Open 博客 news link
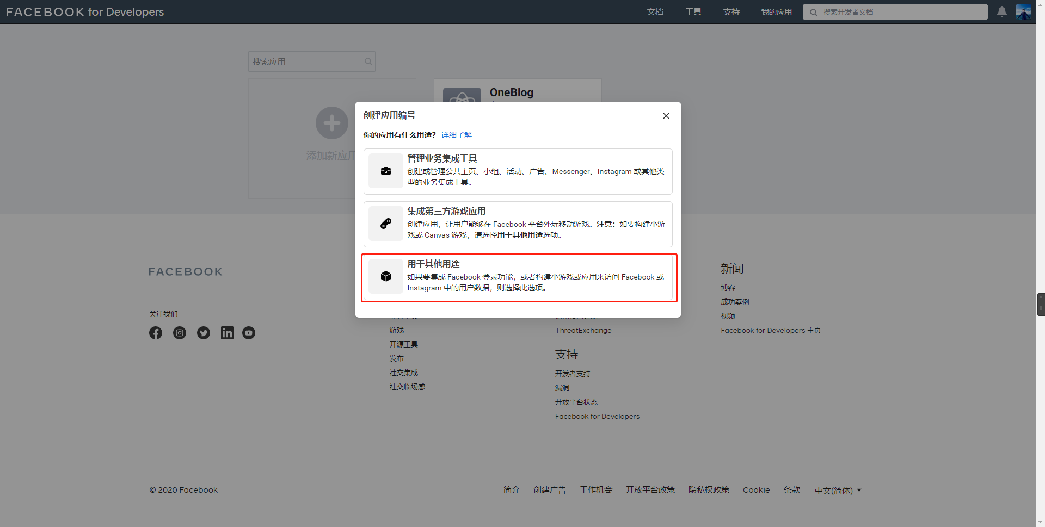Image resolution: width=1045 pixels, height=527 pixels. click(728, 288)
